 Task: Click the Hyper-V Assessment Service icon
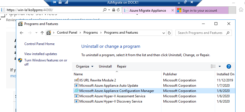click(x=77, y=96)
